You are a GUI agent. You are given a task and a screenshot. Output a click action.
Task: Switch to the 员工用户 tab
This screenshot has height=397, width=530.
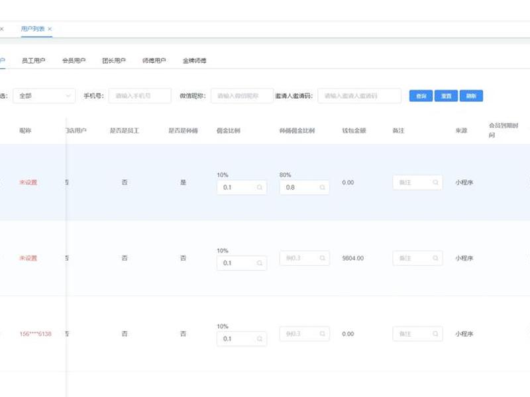(x=33, y=61)
